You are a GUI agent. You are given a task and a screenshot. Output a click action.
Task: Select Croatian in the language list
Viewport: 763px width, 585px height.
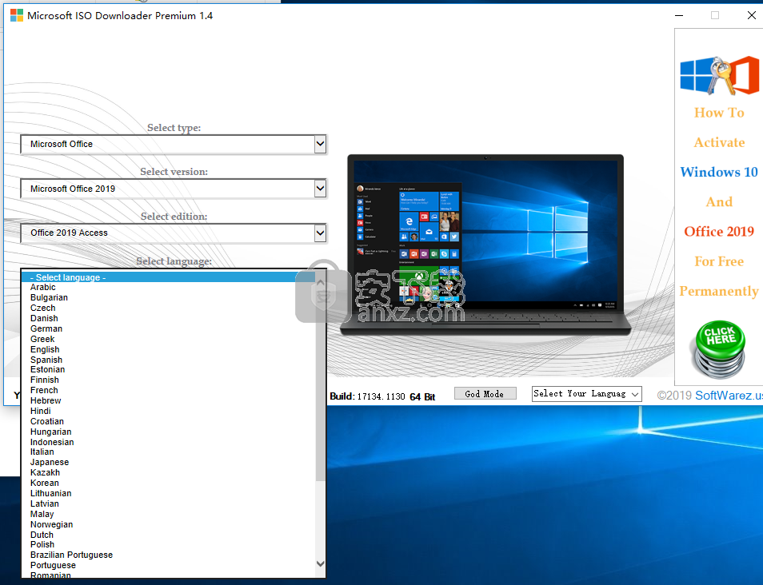click(47, 421)
